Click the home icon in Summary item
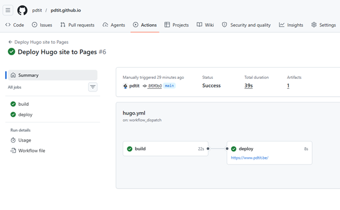This screenshot has width=340, height=210. pos(13,75)
